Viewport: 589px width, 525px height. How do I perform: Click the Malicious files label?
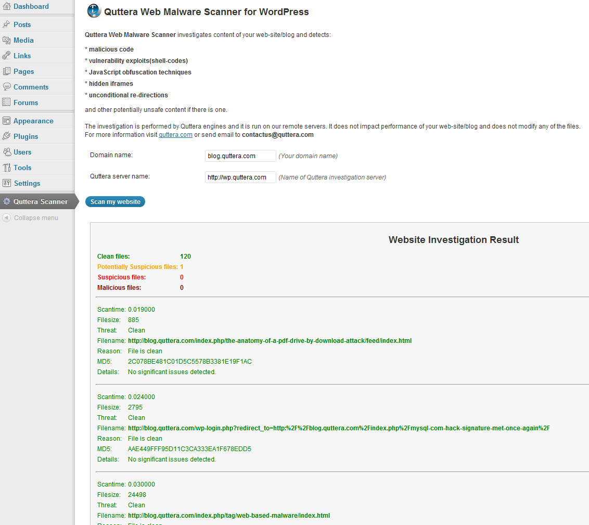click(x=119, y=288)
